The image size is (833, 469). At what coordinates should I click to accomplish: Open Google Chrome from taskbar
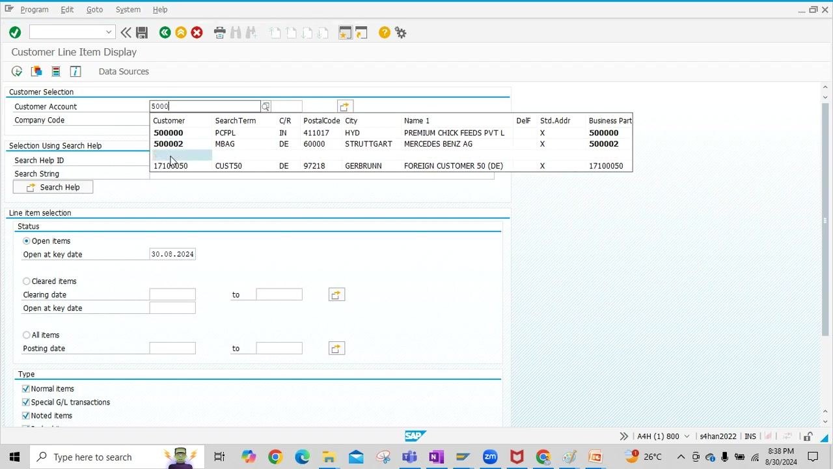275,457
